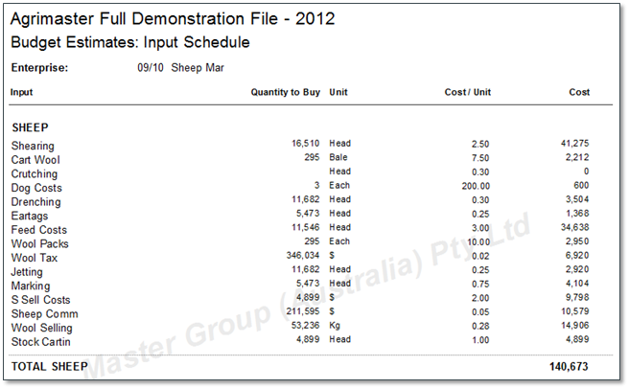Select the 'Drenching' row label
The height and width of the screenshot is (389, 629).
pyautogui.click(x=35, y=202)
